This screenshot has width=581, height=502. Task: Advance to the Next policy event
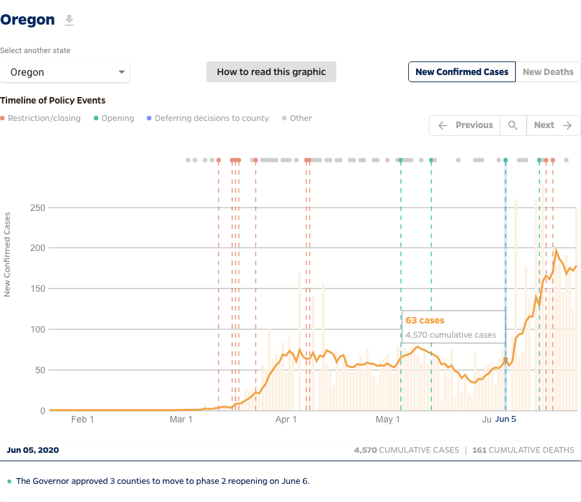(553, 125)
